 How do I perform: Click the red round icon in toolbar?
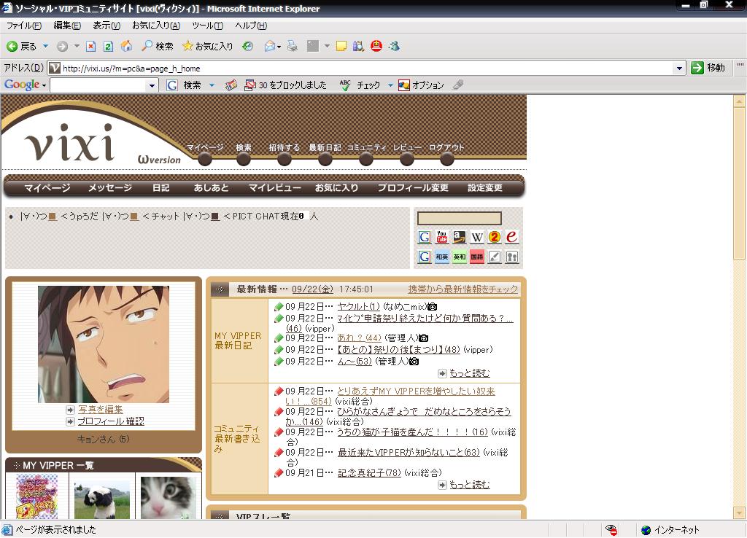[x=376, y=46]
